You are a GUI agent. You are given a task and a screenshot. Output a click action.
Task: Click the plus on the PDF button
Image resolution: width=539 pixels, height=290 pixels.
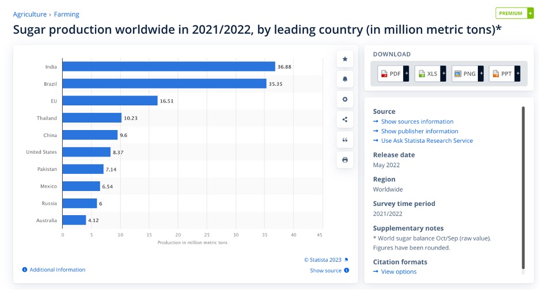coord(407,74)
